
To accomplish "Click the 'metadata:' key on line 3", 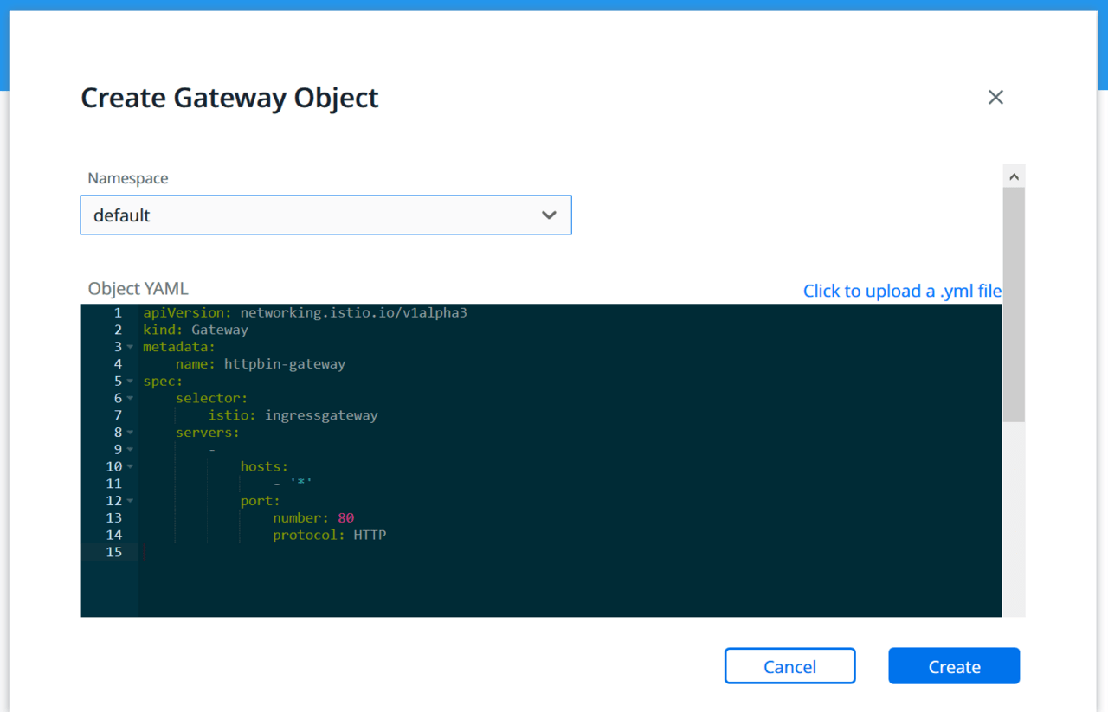I will coord(179,347).
